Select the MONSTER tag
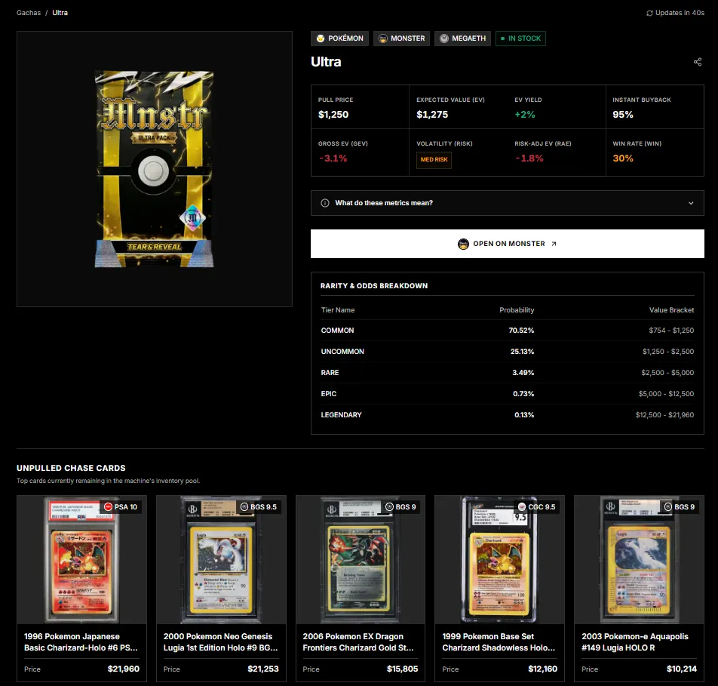Image resolution: width=718 pixels, height=686 pixels. tap(401, 38)
